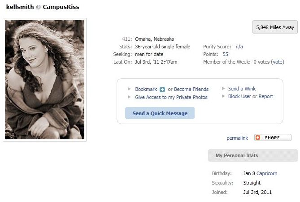Screen dimensions: 300x202
Task: Give Access to my Private Photos
Action: pyautogui.click(x=171, y=97)
